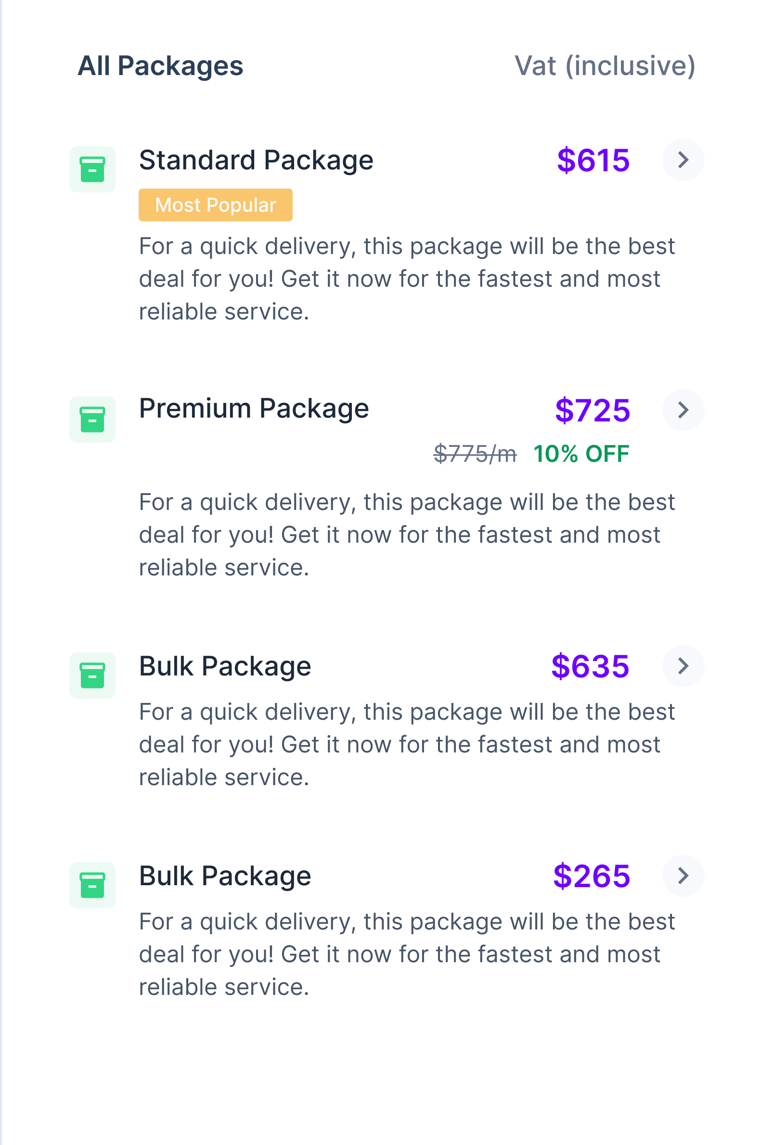Screen dimensions: 774x1145
Task: Click the struck-through $775/m price
Action: [475, 454]
